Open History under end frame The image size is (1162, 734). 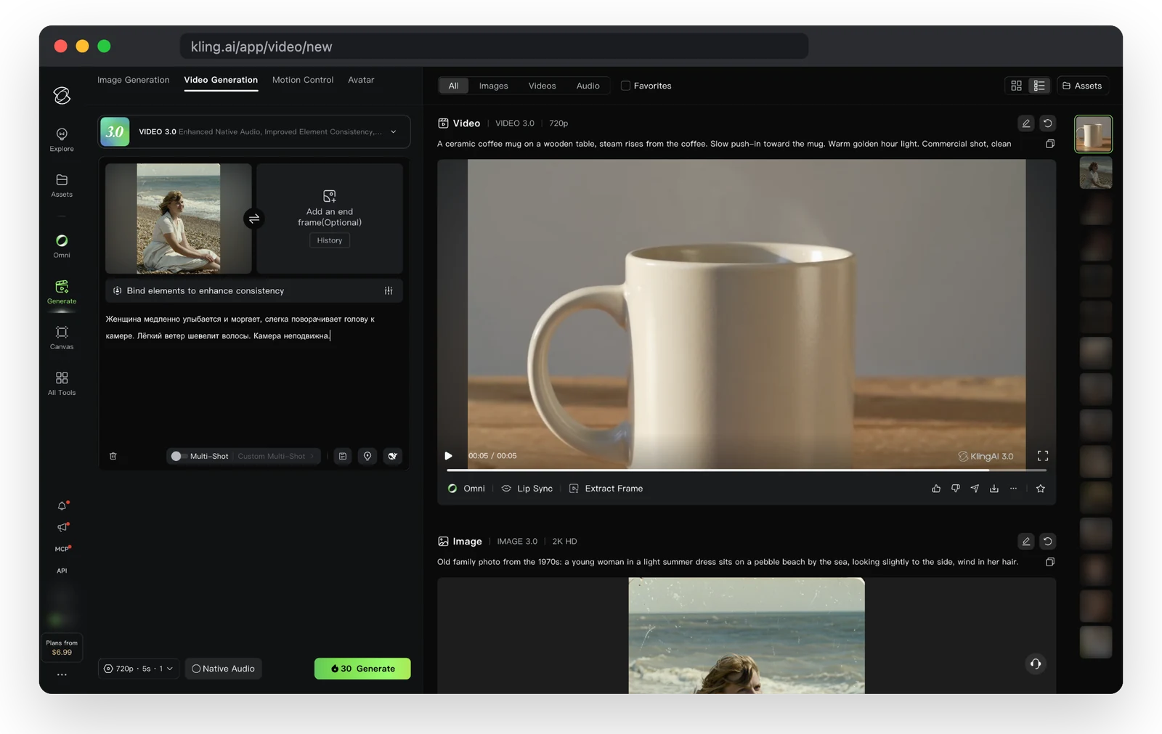pyautogui.click(x=330, y=240)
